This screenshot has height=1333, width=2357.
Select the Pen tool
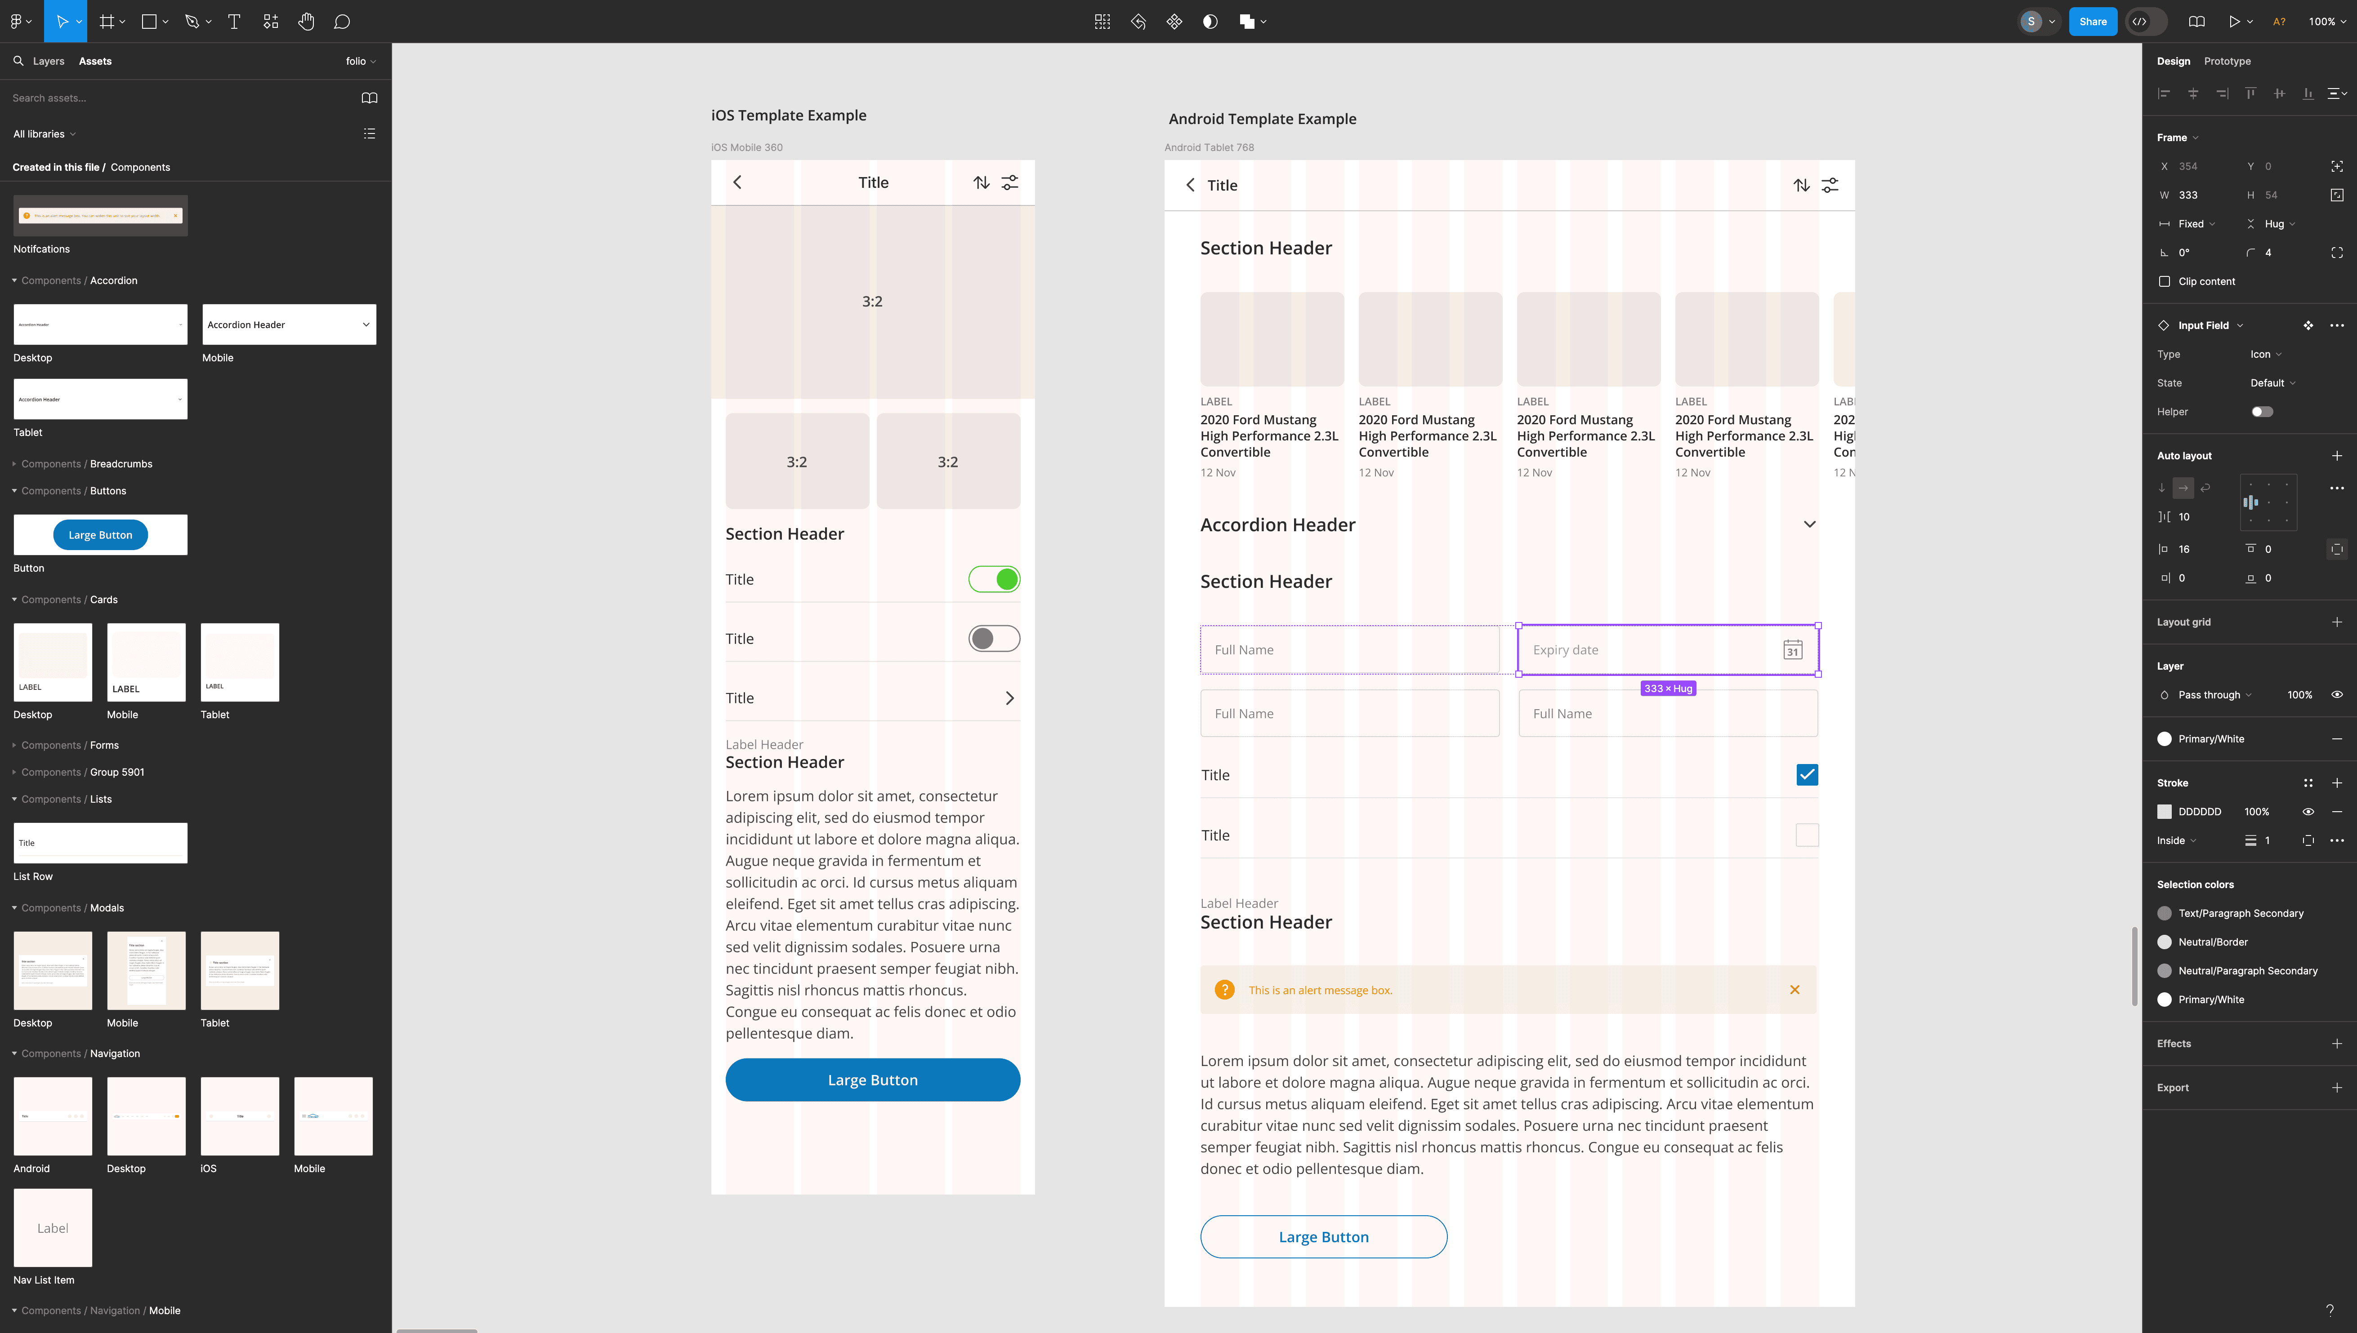point(192,21)
